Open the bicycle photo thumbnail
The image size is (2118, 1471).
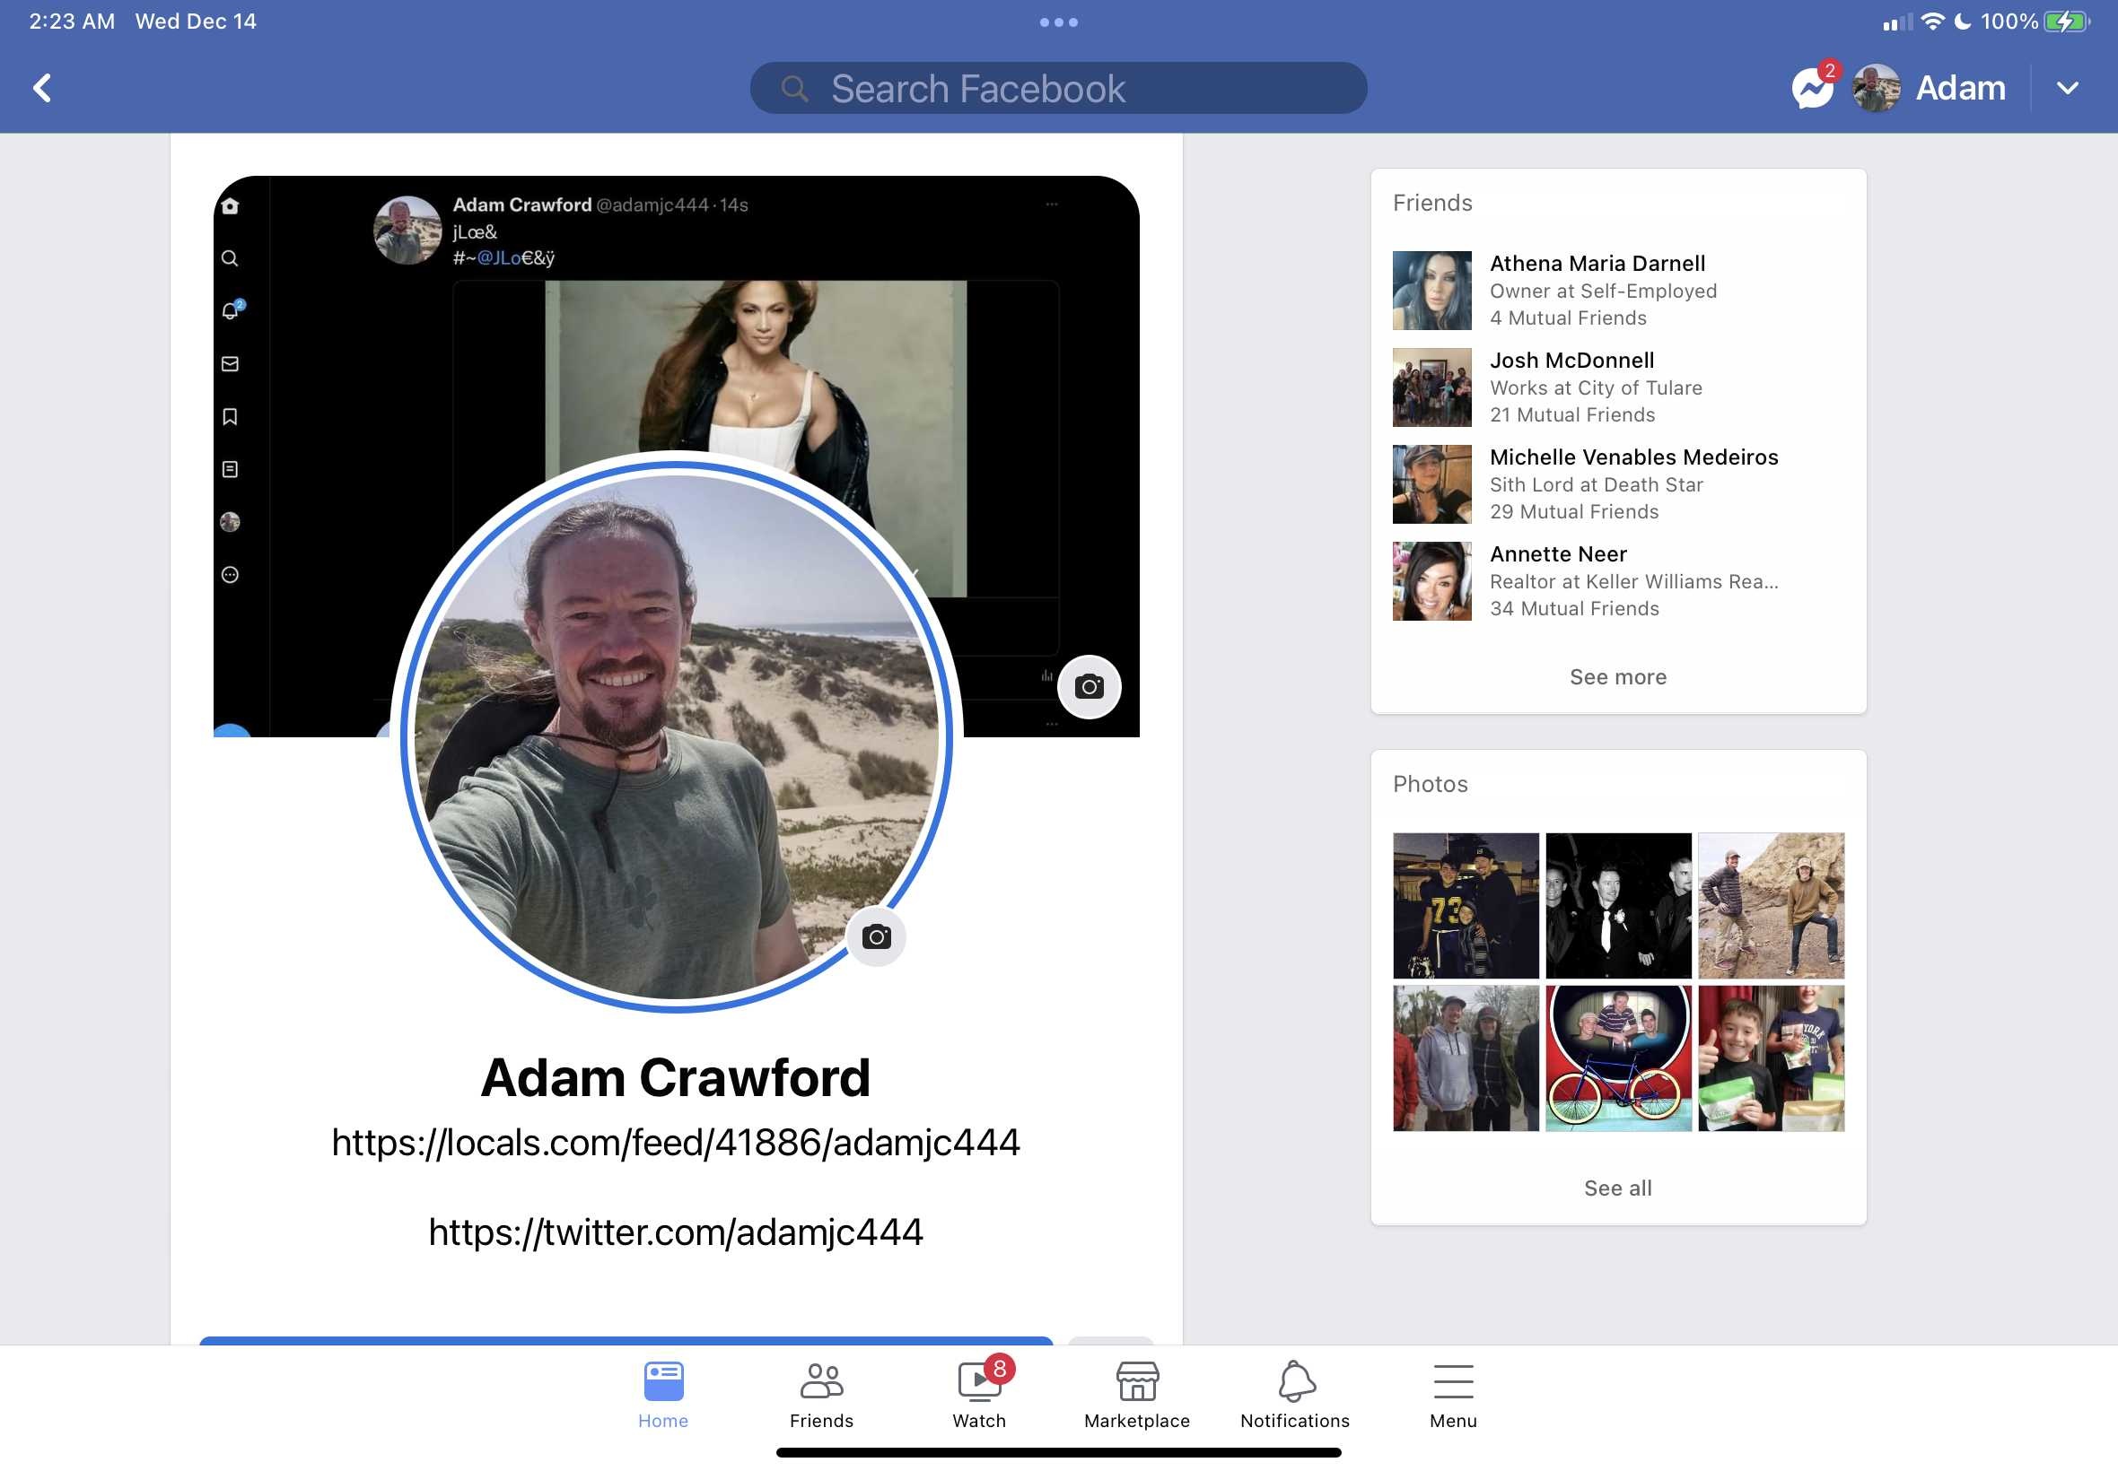click(x=1618, y=1058)
